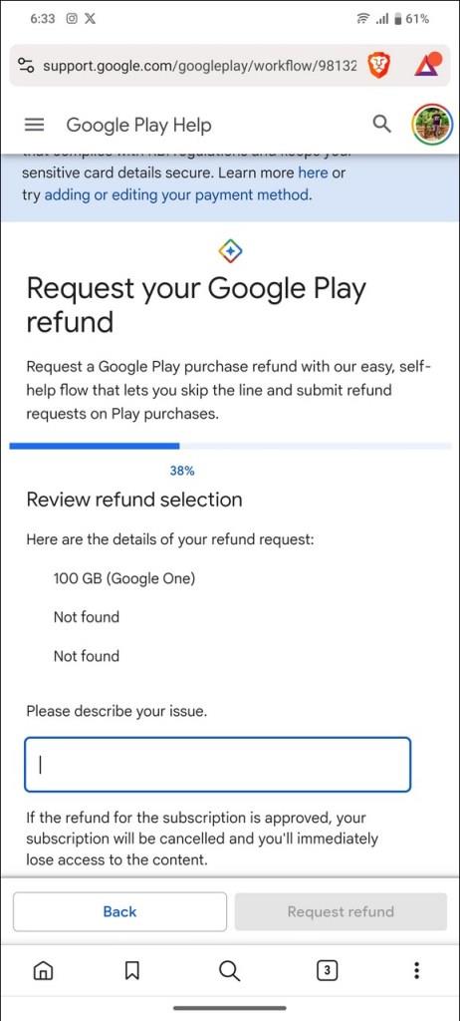Open the 'here' learn more link
460x1021 pixels.
[x=313, y=173]
